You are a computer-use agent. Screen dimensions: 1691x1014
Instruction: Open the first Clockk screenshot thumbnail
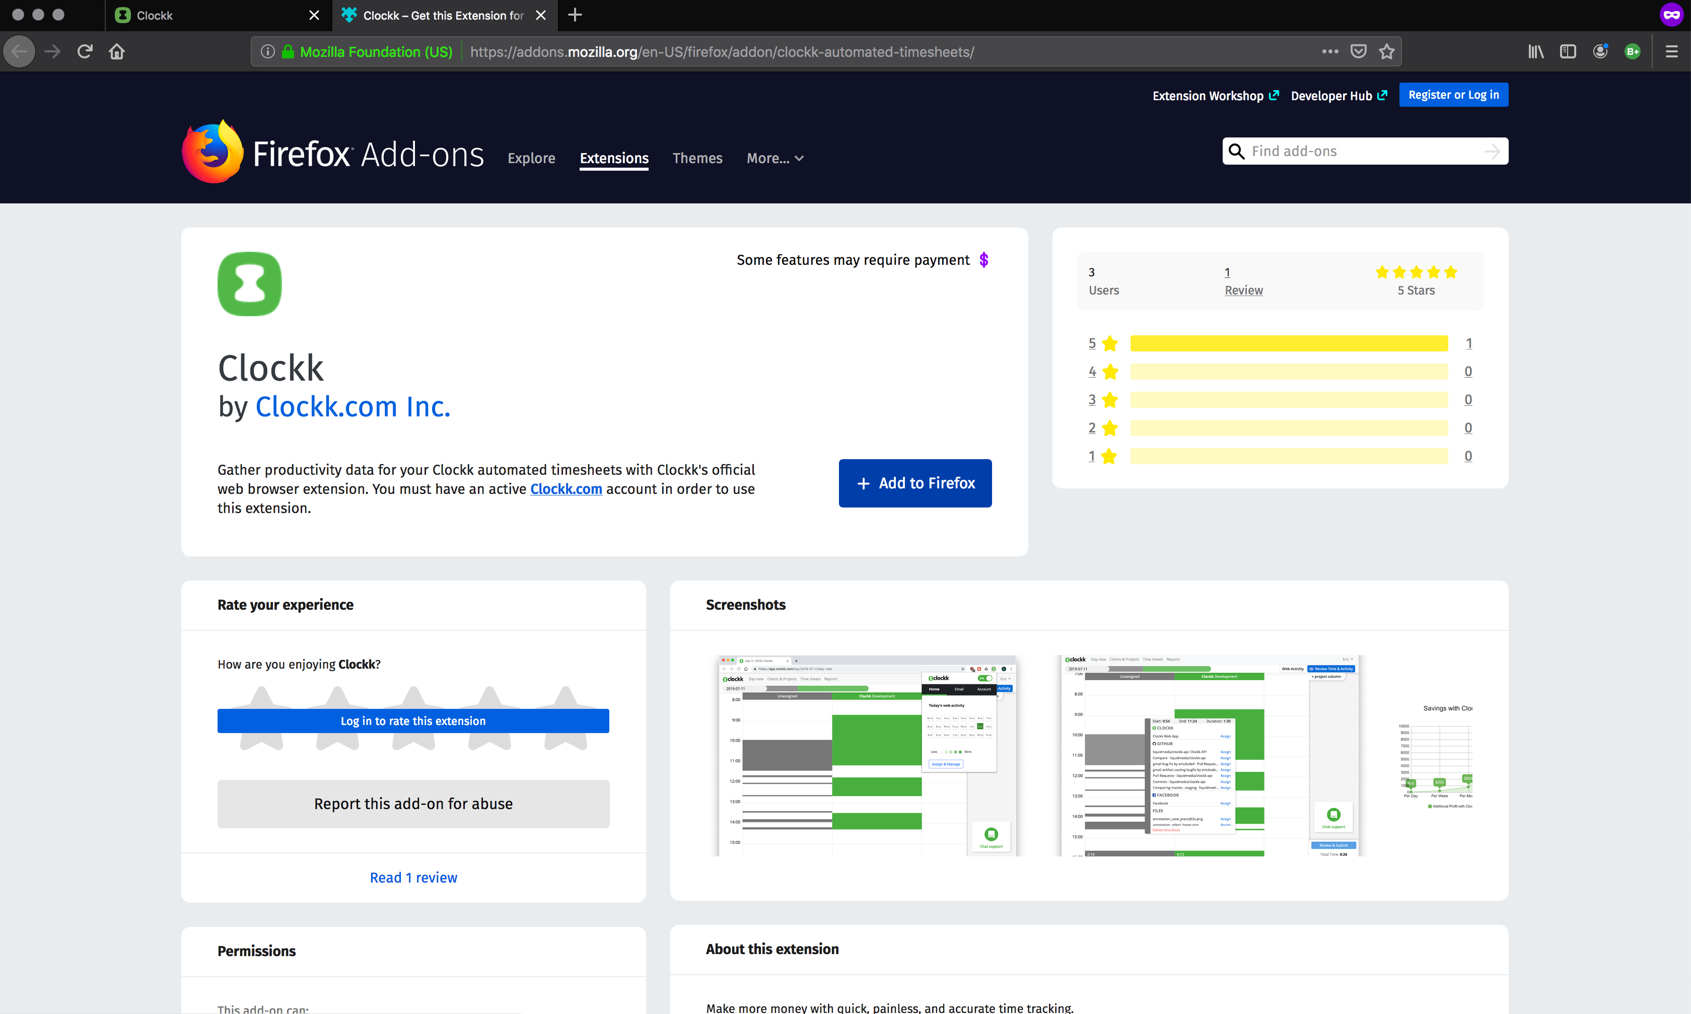coord(868,755)
